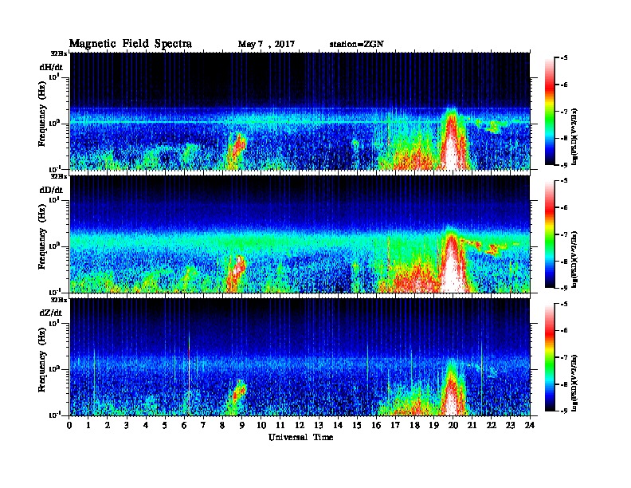
Task: Click the color bar beside the dH/dt panel
Action: [550, 111]
